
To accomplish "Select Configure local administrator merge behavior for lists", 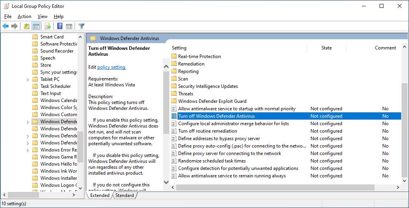I will click(x=286, y=124).
